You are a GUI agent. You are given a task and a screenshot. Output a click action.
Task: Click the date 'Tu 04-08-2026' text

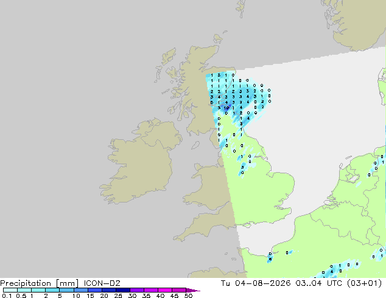click(256, 283)
